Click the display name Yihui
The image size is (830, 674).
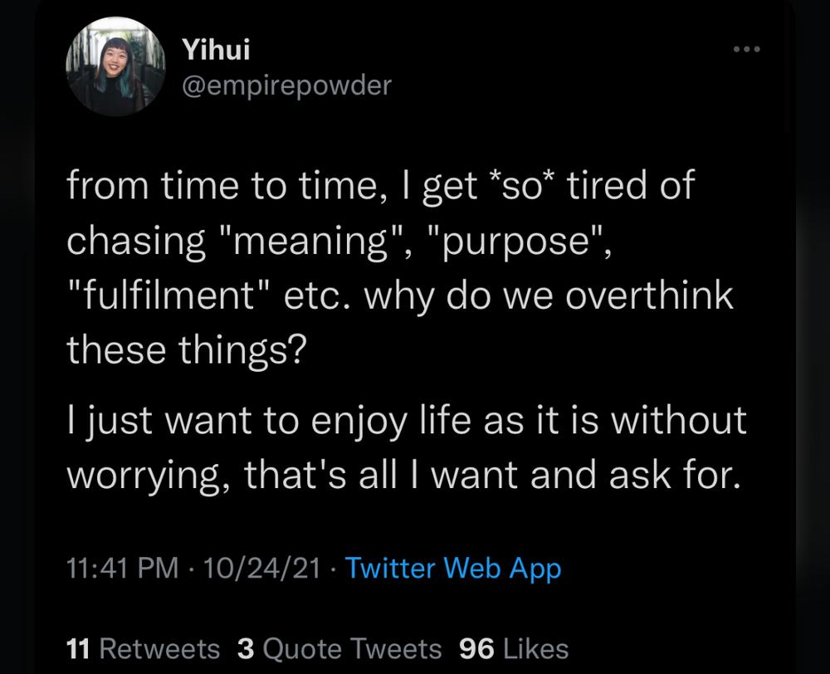[x=216, y=49]
